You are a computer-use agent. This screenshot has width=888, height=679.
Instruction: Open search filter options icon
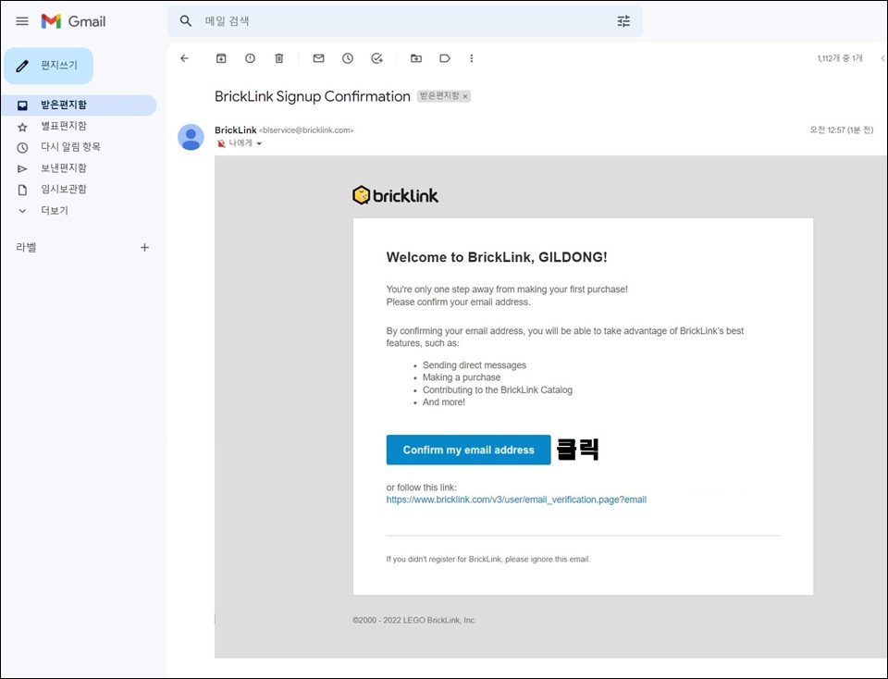(623, 21)
